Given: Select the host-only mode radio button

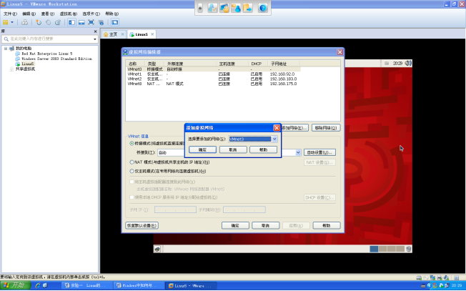Looking at the screenshot, I should click(x=132, y=171).
